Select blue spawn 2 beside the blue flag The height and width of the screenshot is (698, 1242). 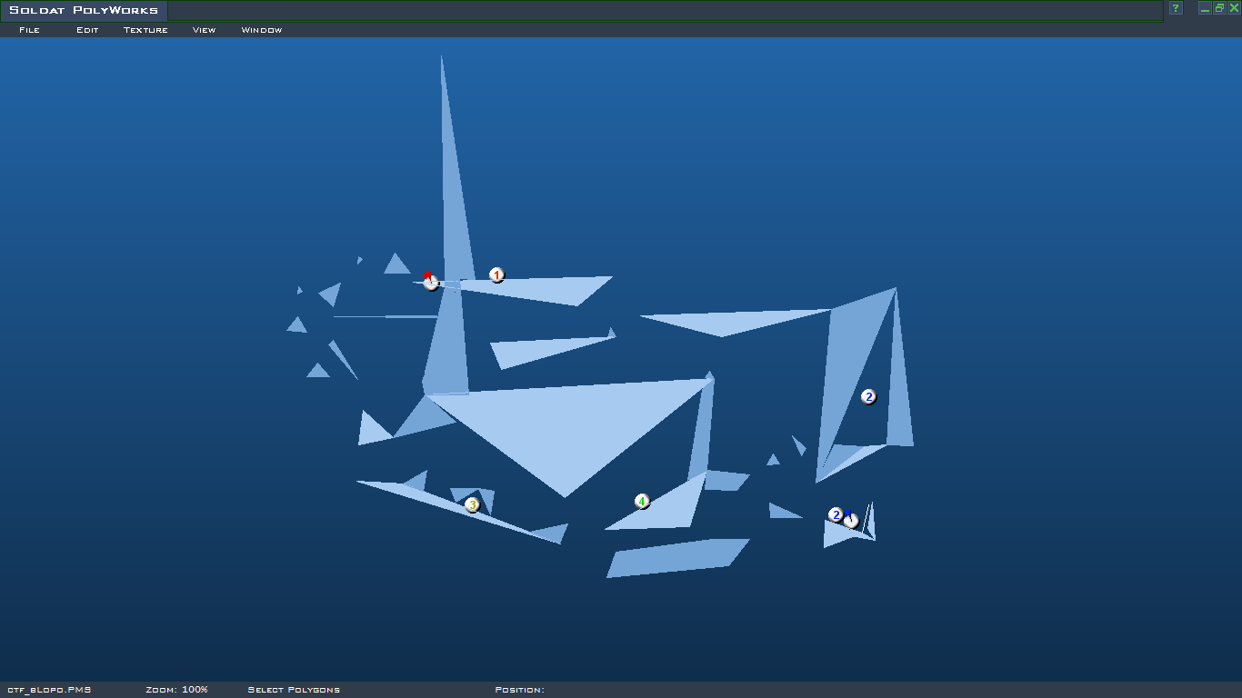[x=836, y=514]
